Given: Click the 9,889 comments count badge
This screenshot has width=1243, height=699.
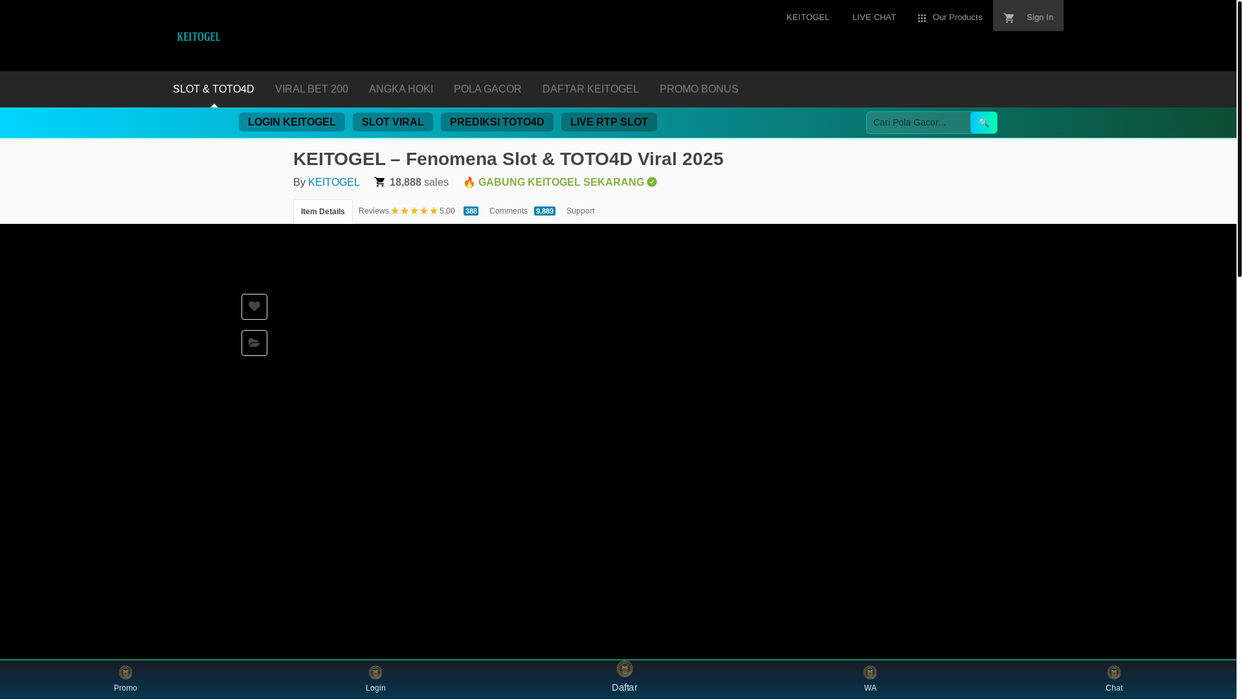Looking at the screenshot, I should coord(544,211).
